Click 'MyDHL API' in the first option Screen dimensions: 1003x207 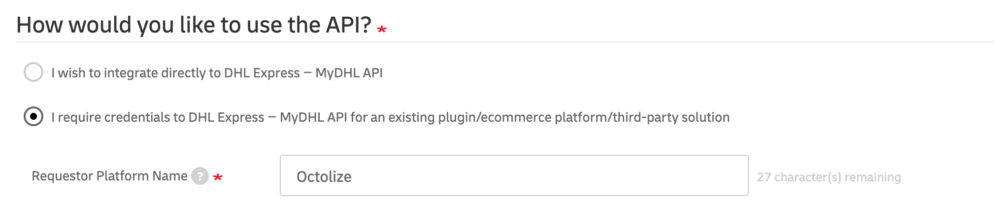[x=349, y=73]
